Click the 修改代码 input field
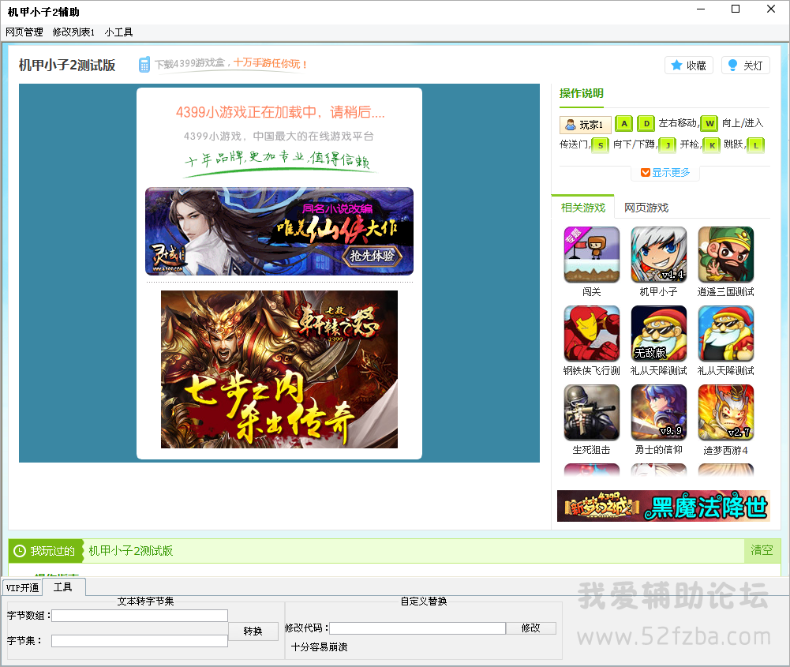 pyautogui.click(x=417, y=628)
